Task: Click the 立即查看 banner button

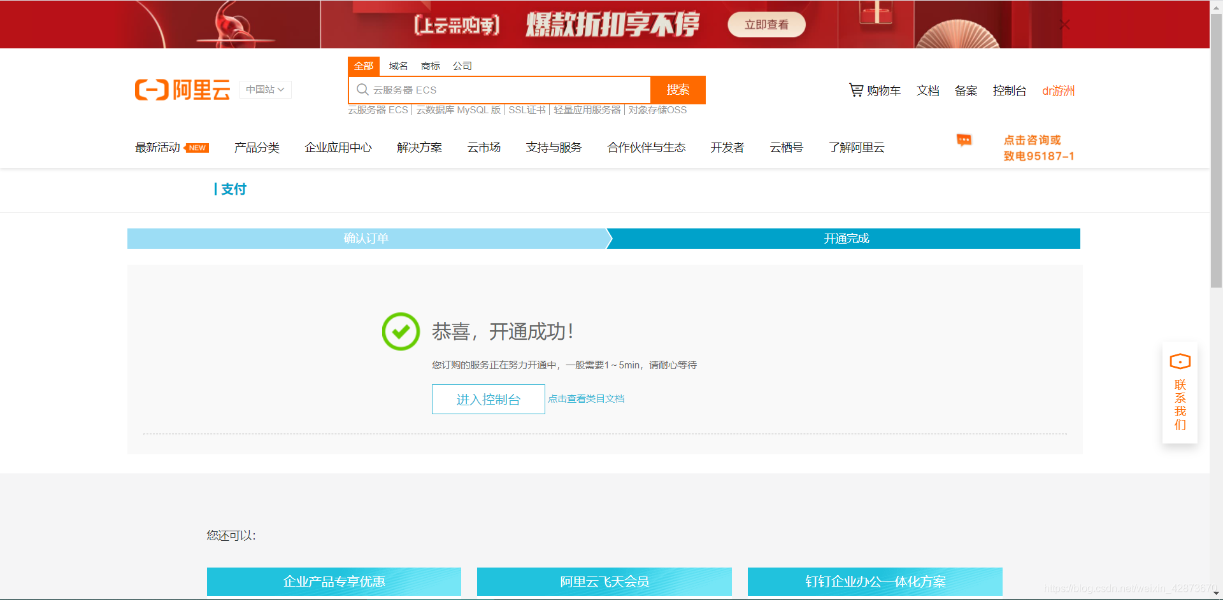Action: coord(767,25)
